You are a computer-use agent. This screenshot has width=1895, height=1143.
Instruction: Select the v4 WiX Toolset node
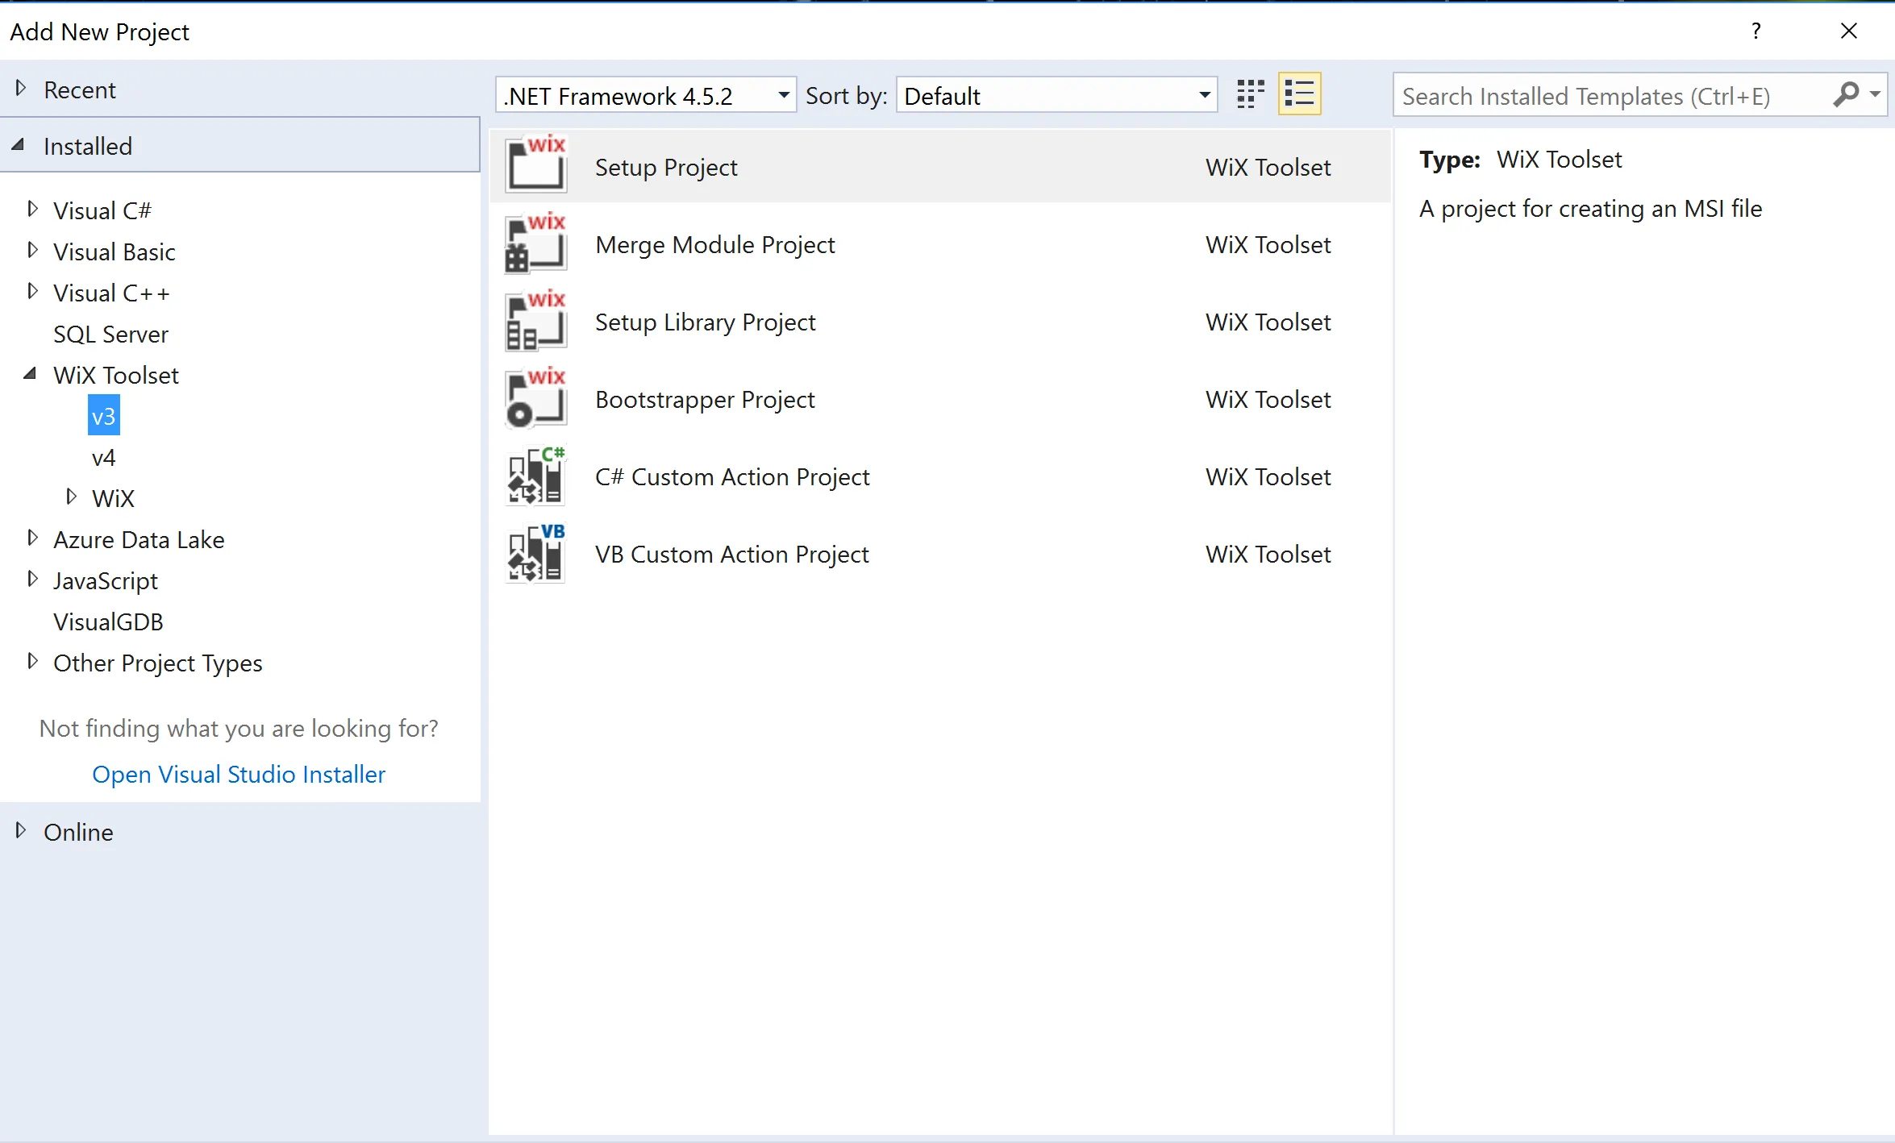click(x=103, y=458)
